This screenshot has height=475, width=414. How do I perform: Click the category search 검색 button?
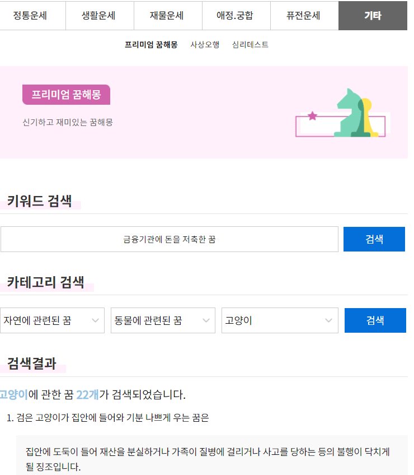(375, 320)
